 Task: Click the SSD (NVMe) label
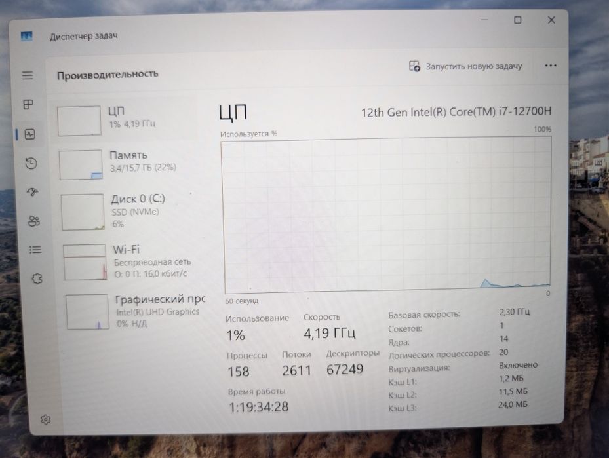136,212
